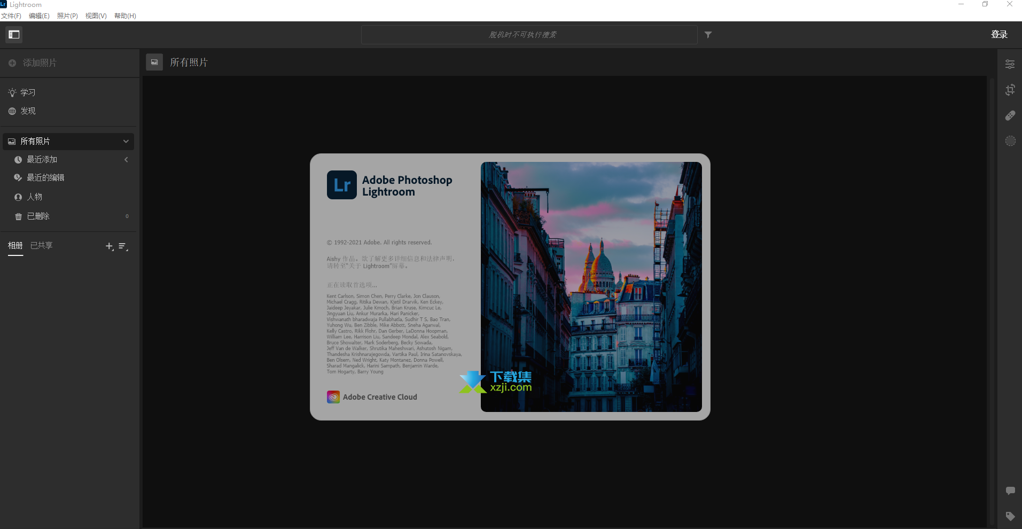Screen dimensions: 1022x529
Task: Restore down the Lightroom window
Action: (985, 4)
